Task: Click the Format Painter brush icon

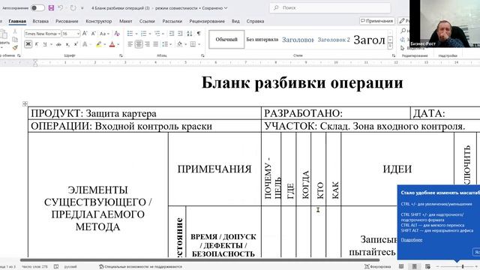Action: pyautogui.click(x=15, y=47)
